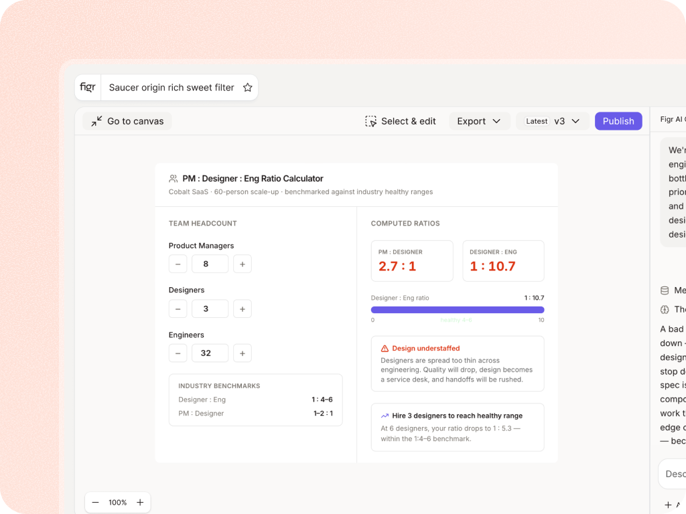Click the Designer : Eng ratio progress bar

(458, 310)
